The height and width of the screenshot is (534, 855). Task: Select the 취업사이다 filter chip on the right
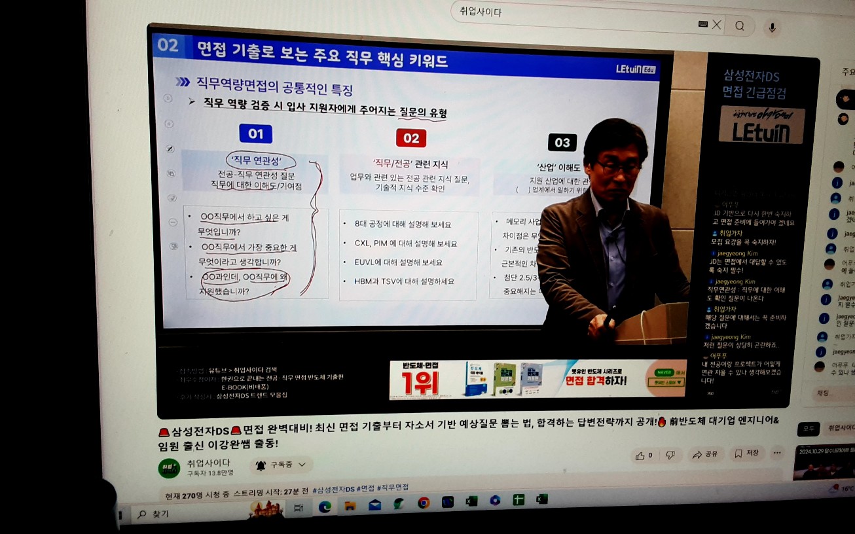click(x=839, y=428)
